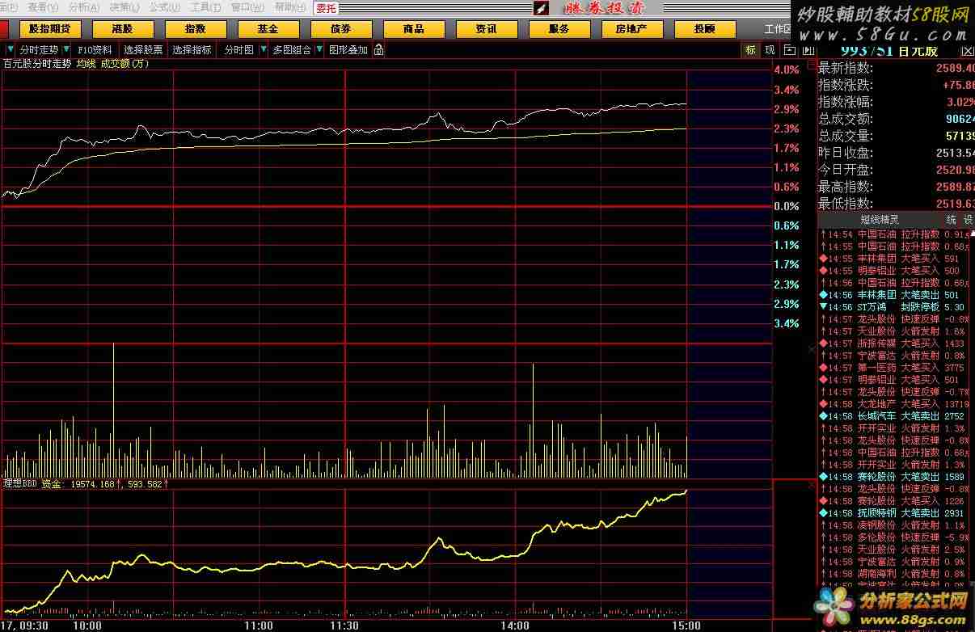This screenshot has height=632, width=975.
Task: Click the 昨日收盘 value 2513.54
Action: [955, 153]
